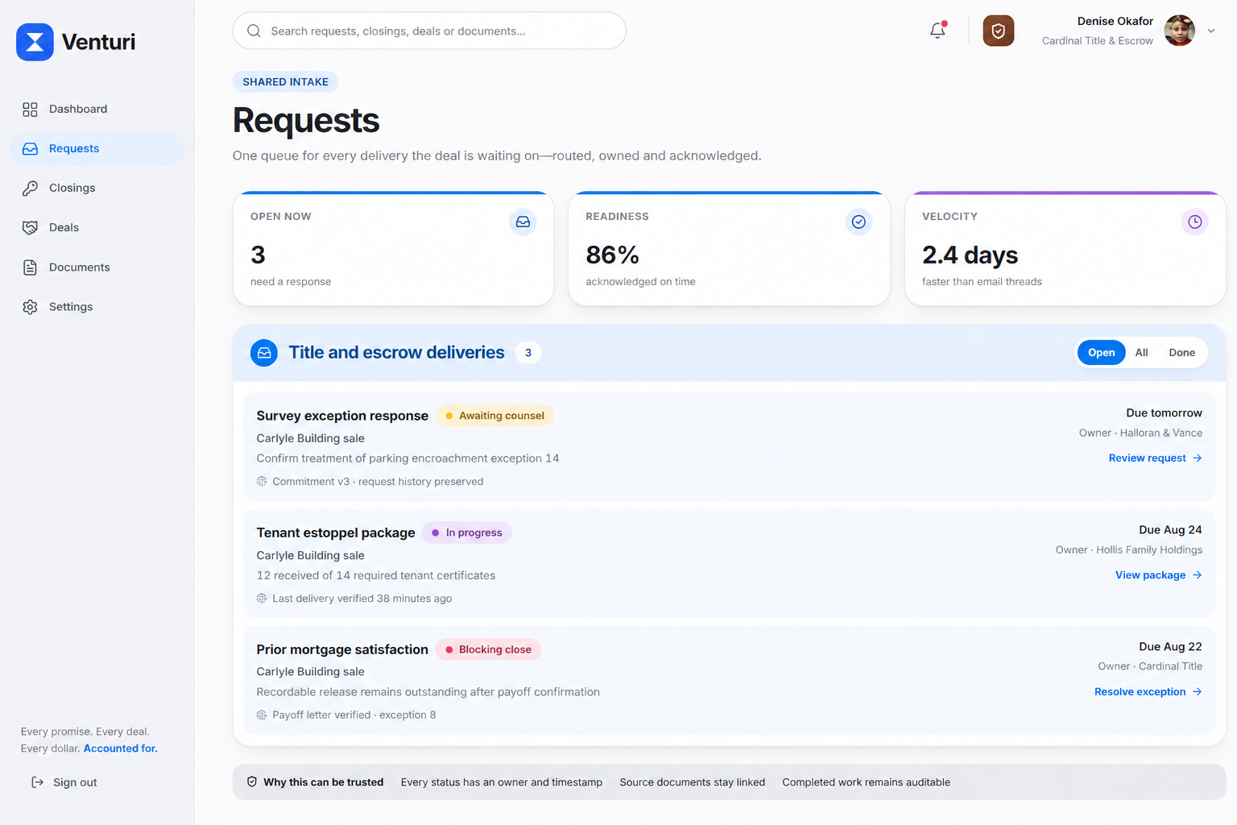Click the icon next to Commitment v3
The width and height of the screenshot is (1237, 825).
pos(262,482)
